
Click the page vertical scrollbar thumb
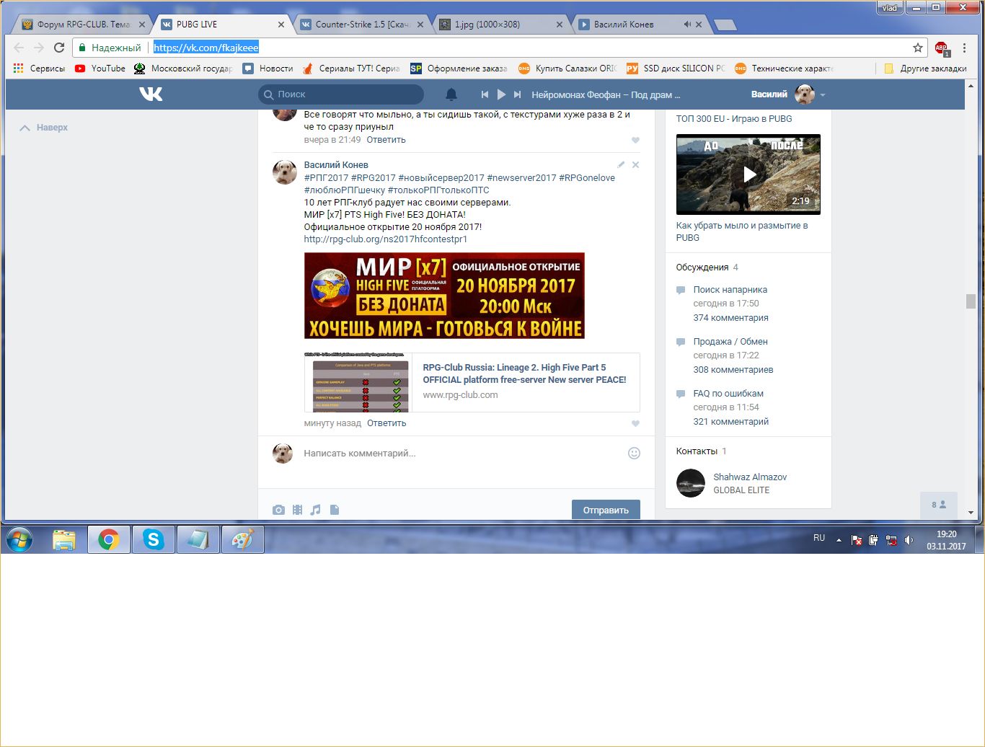[971, 301]
